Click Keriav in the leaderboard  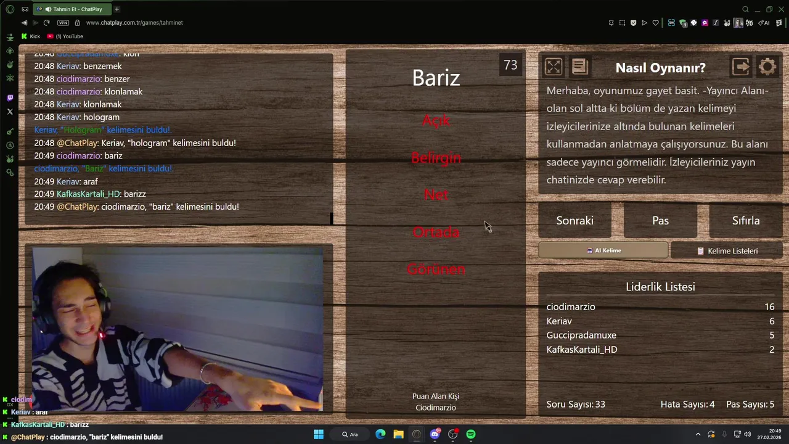pyautogui.click(x=559, y=321)
